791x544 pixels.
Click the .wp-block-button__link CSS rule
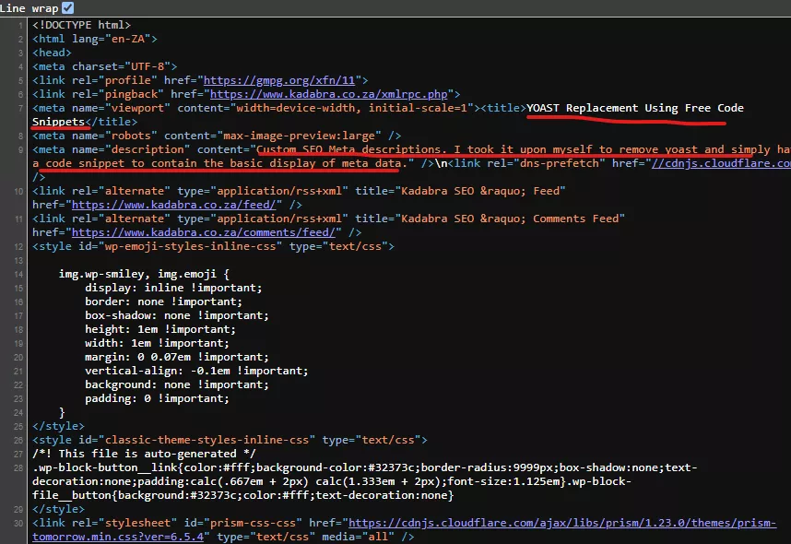pyautogui.click(x=365, y=481)
